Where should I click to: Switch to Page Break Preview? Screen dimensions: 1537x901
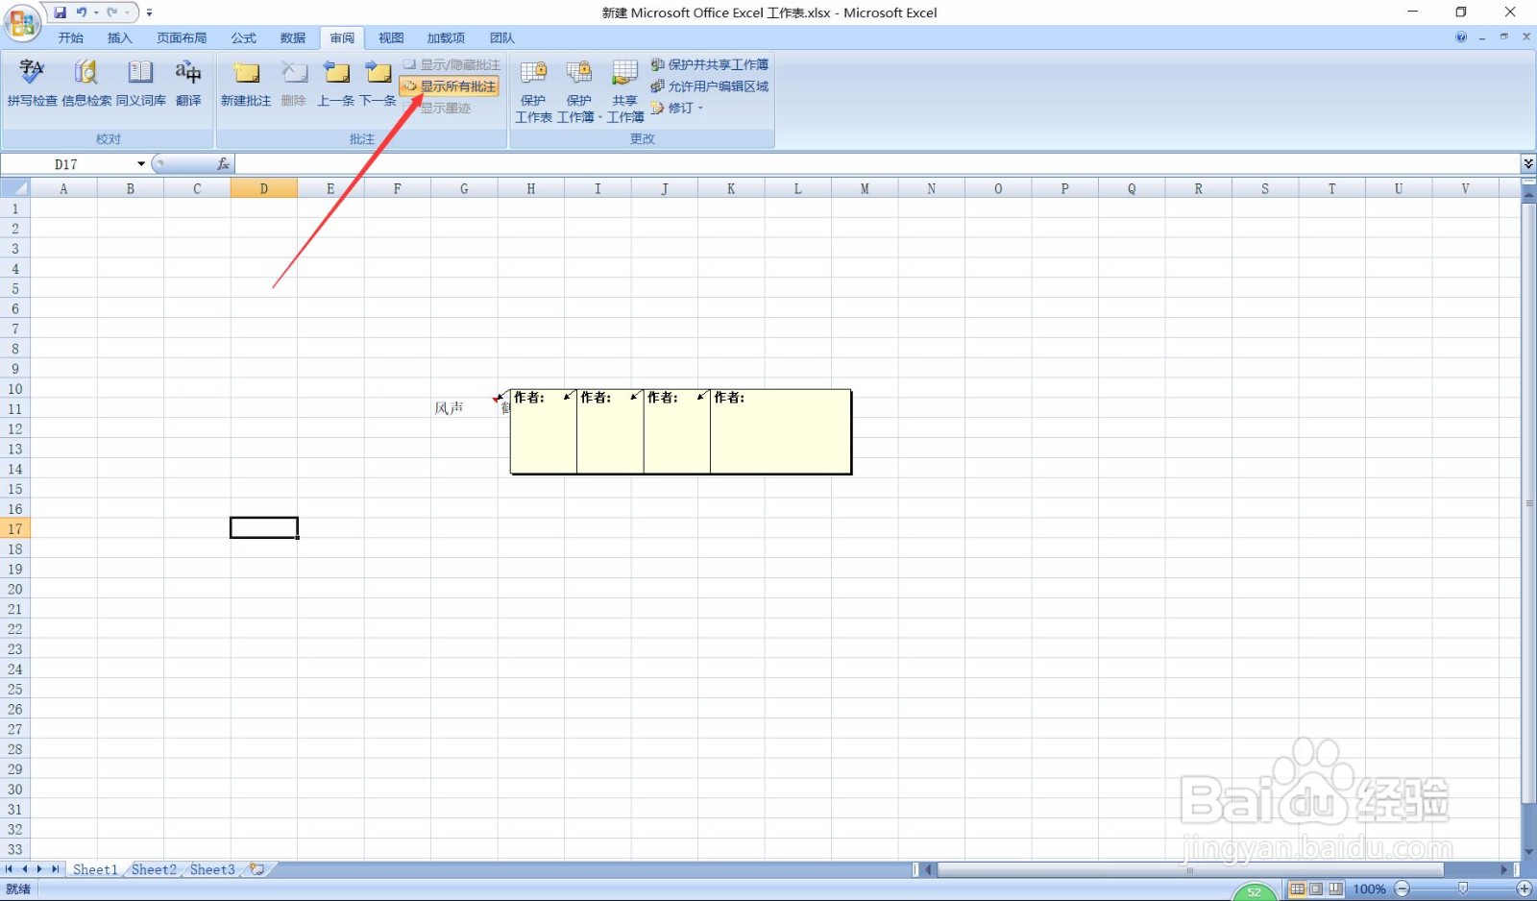click(1335, 889)
